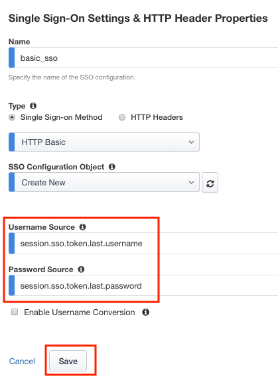Click the 'Single Sign-on Method' label text
This screenshot has height=382, width=278.
pyautogui.click(x=61, y=117)
